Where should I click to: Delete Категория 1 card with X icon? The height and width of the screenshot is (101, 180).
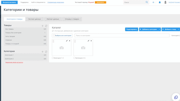click(69, 41)
